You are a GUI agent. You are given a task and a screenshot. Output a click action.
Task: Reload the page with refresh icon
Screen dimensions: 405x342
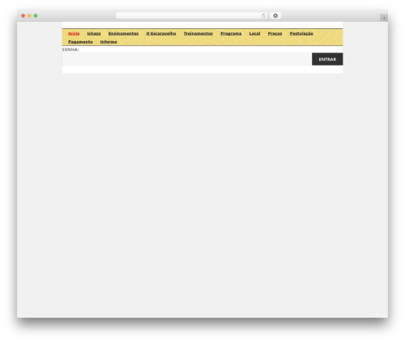(263, 15)
